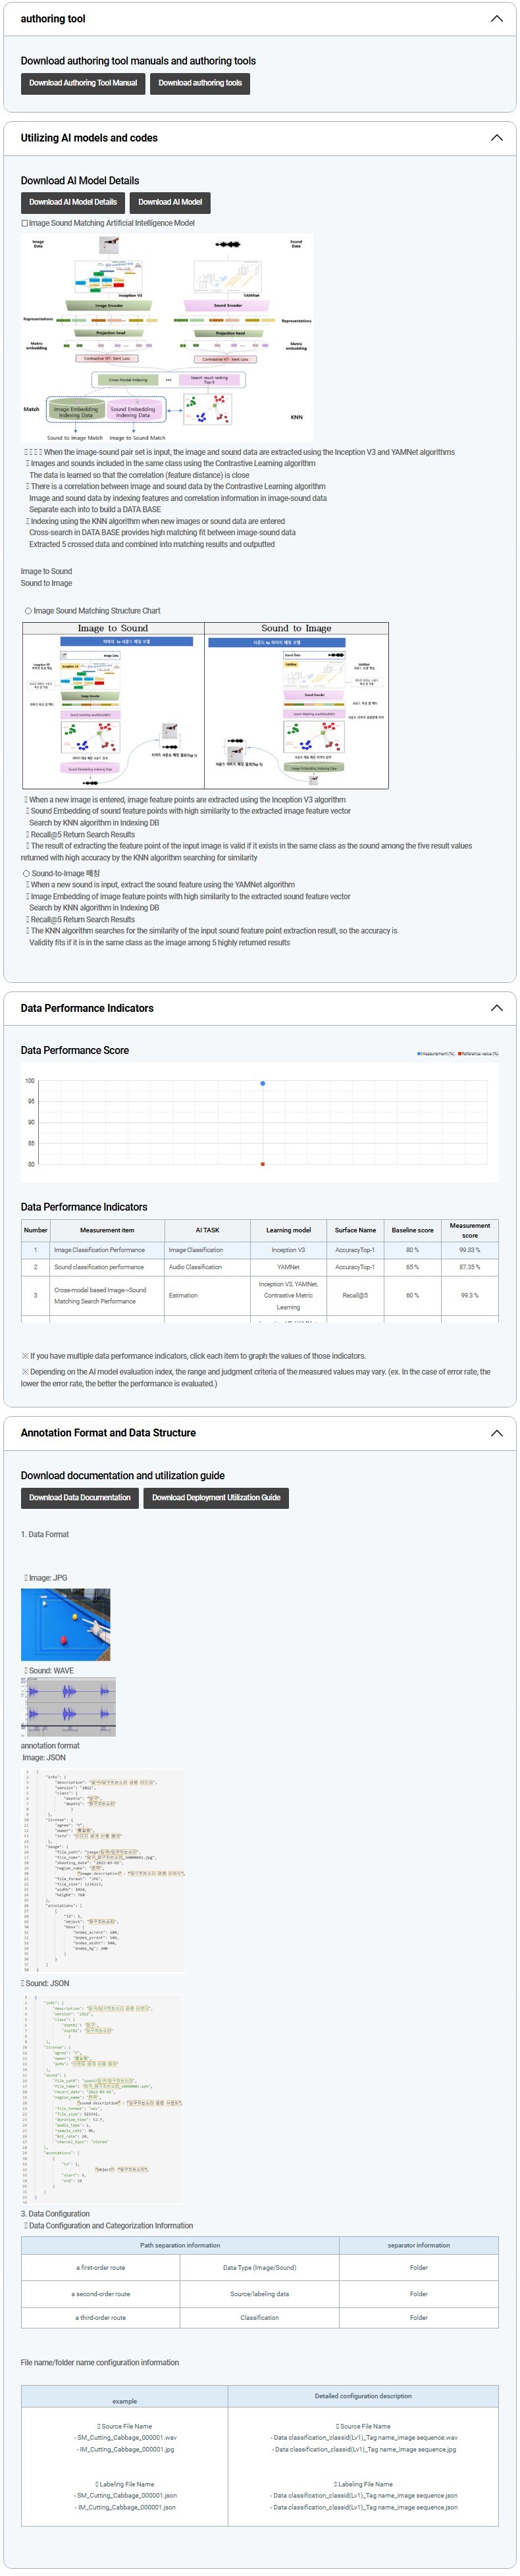Screen dimensions: 520x2576
Task: Collapse the authoring tool section
Action: [x=496, y=19]
